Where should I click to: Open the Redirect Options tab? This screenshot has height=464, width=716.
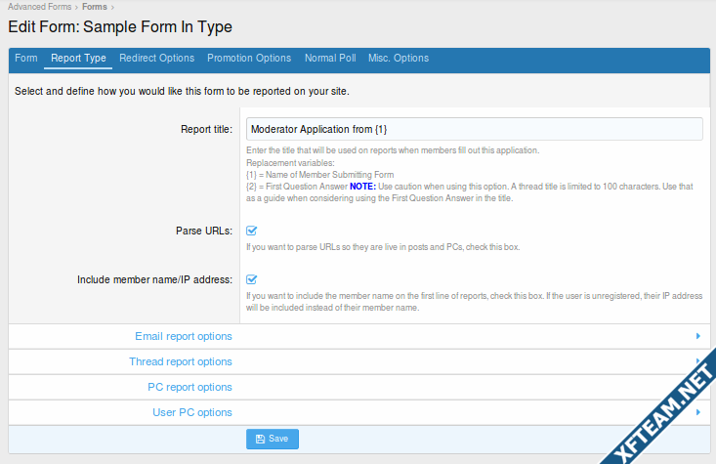point(156,59)
